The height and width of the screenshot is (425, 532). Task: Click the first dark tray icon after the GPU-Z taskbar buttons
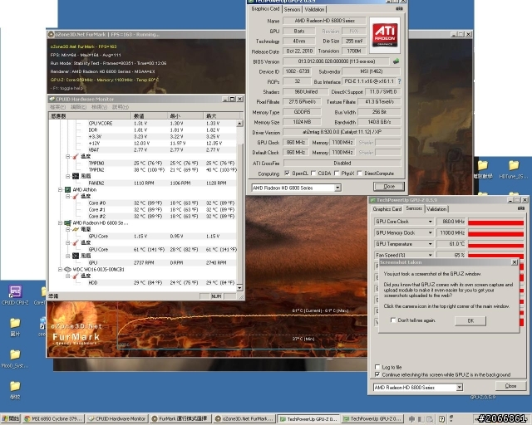(x=412, y=419)
